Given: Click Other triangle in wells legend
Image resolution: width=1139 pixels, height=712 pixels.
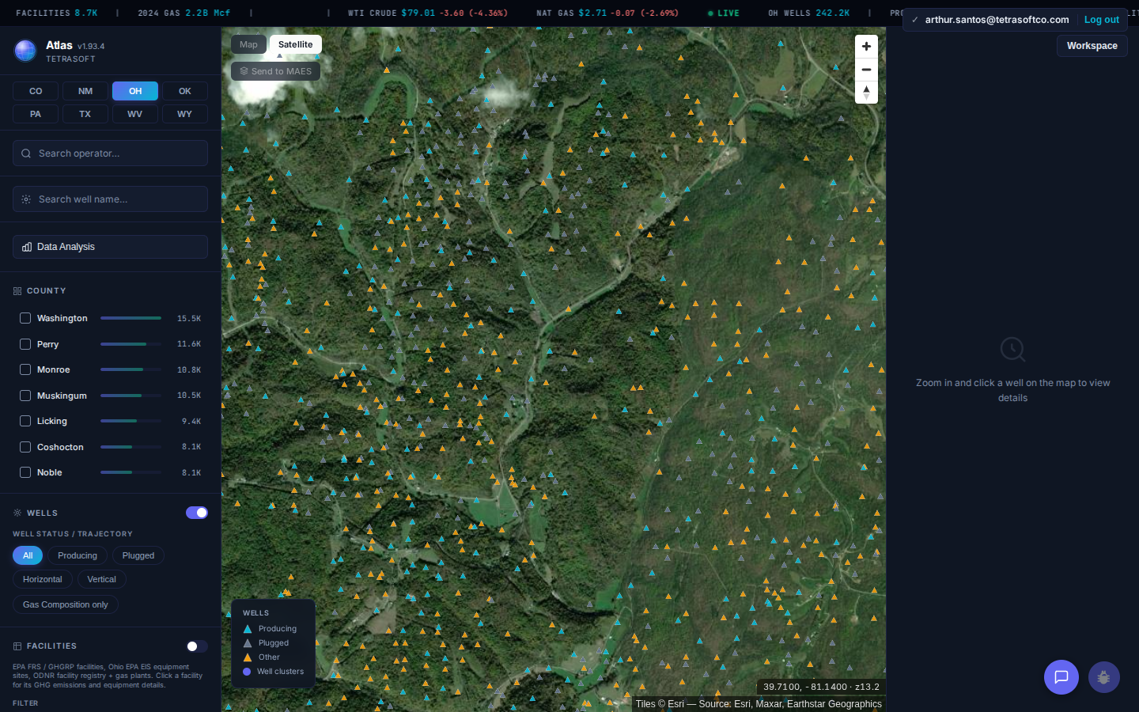Looking at the screenshot, I should coord(248,657).
